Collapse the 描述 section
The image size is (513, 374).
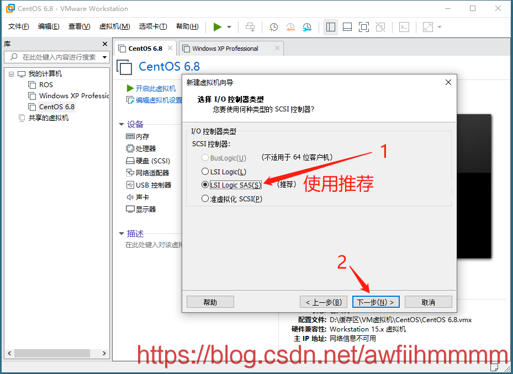coord(121,233)
